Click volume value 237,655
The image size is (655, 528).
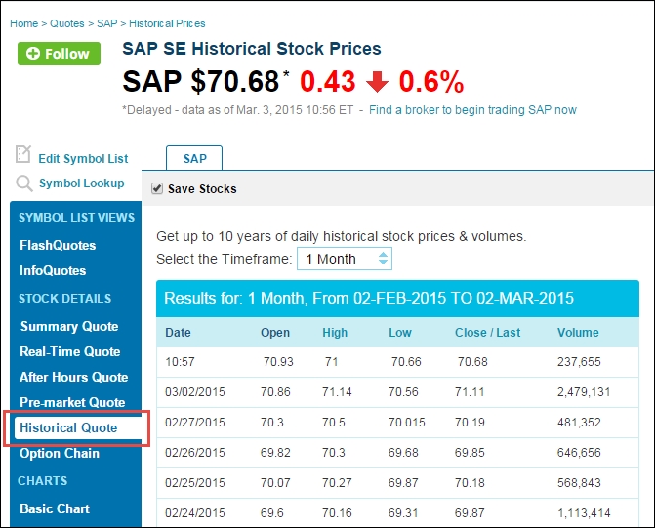point(579,362)
